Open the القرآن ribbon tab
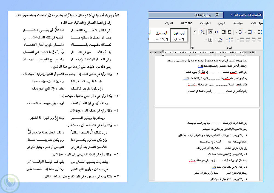This screenshot has height=193, width=274. click(x=169, y=23)
